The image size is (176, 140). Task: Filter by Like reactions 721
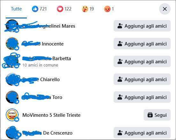(x=39, y=9)
